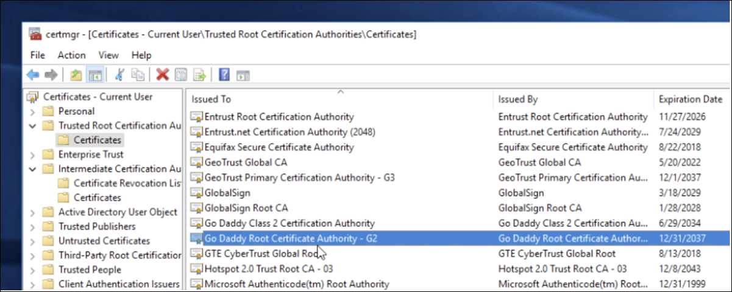Click the Copy toolbar icon

138,75
